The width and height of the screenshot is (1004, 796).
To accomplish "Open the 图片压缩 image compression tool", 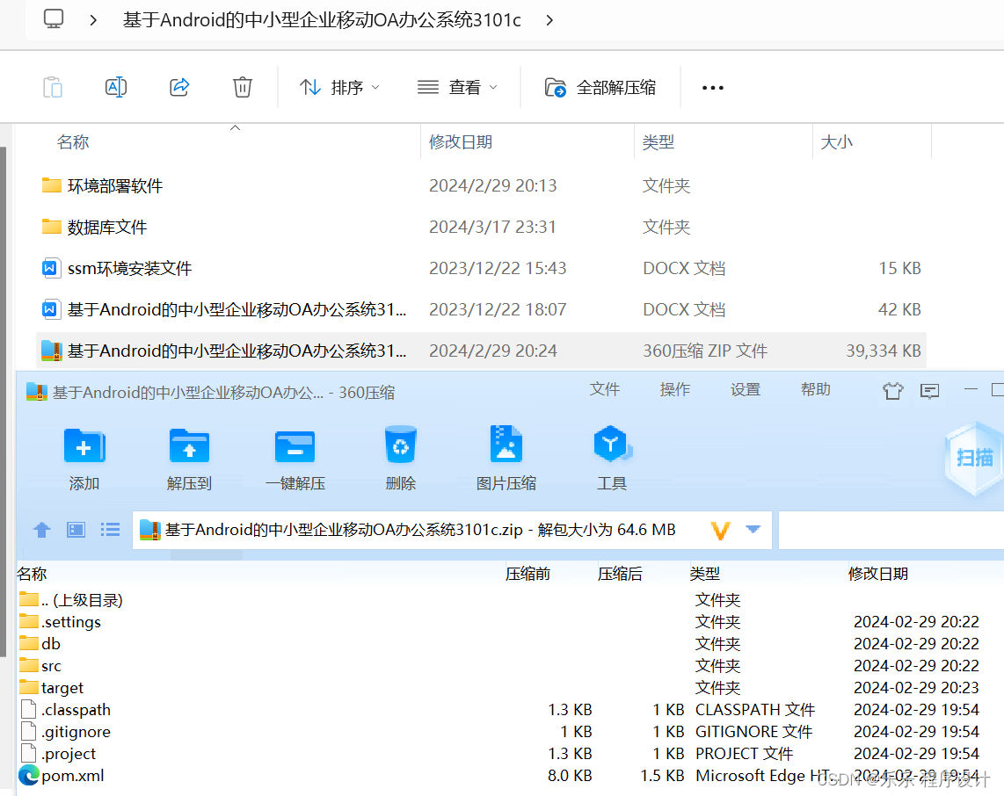I will point(506,445).
